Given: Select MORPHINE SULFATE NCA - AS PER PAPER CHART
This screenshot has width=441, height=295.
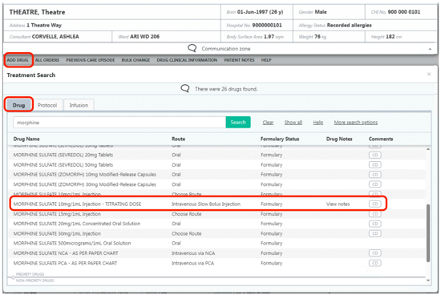Looking at the screenshot, I should pyautogui.click(x=216, y=253).
